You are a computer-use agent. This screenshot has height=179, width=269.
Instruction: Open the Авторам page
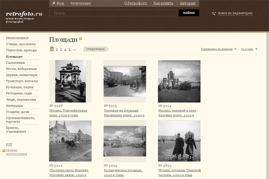point(187,3)
